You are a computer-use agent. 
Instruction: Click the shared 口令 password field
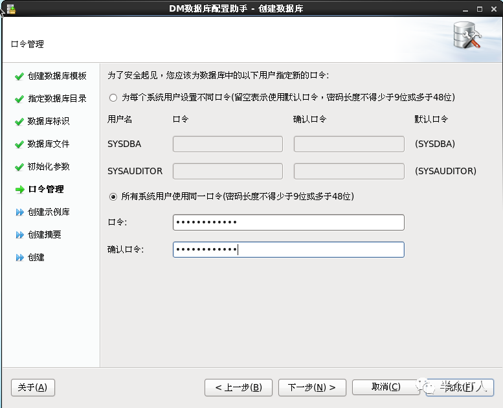288,223
